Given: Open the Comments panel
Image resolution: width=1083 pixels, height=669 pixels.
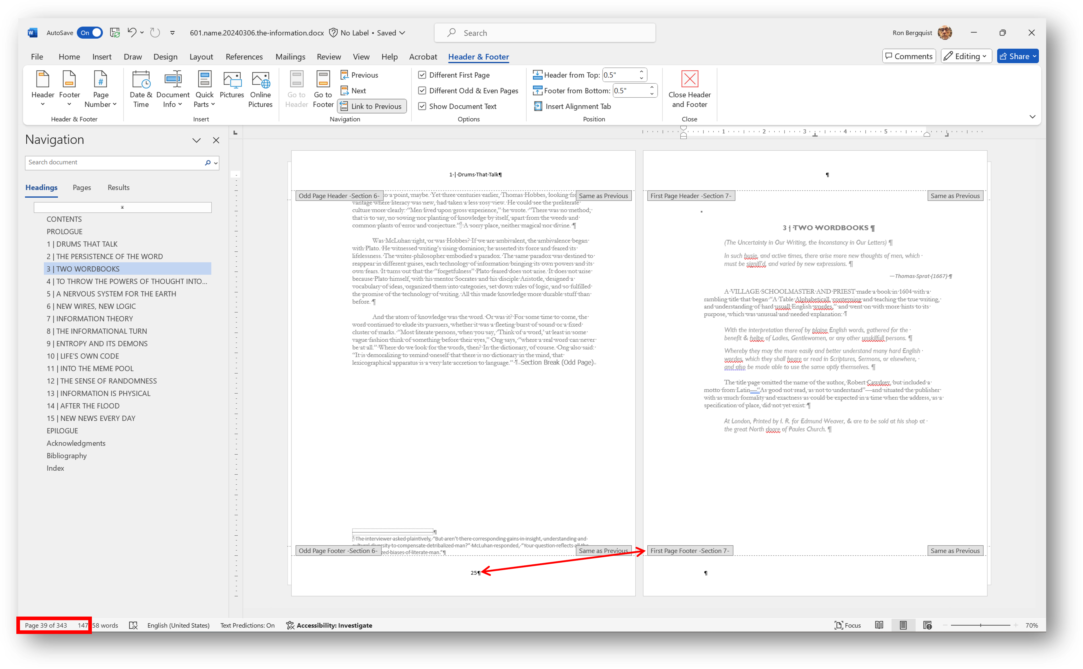Looking at the screenshot, I should 909,56.
